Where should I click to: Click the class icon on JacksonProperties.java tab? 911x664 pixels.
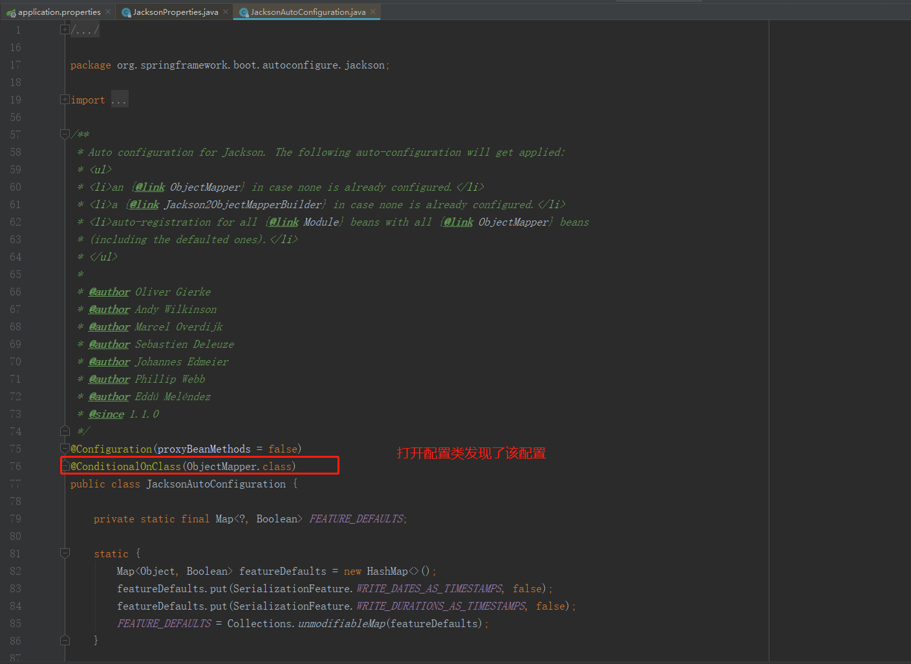click(126, 12)
